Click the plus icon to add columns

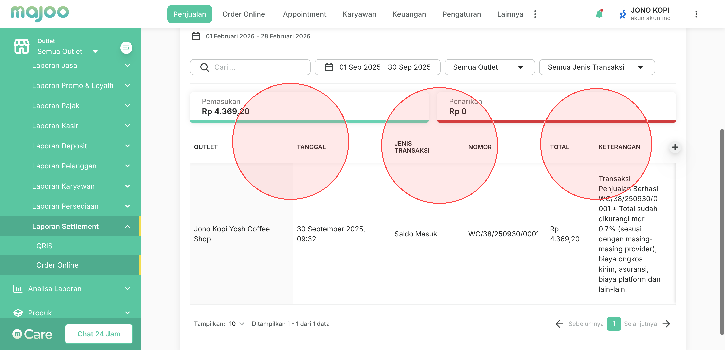(675, 147)
